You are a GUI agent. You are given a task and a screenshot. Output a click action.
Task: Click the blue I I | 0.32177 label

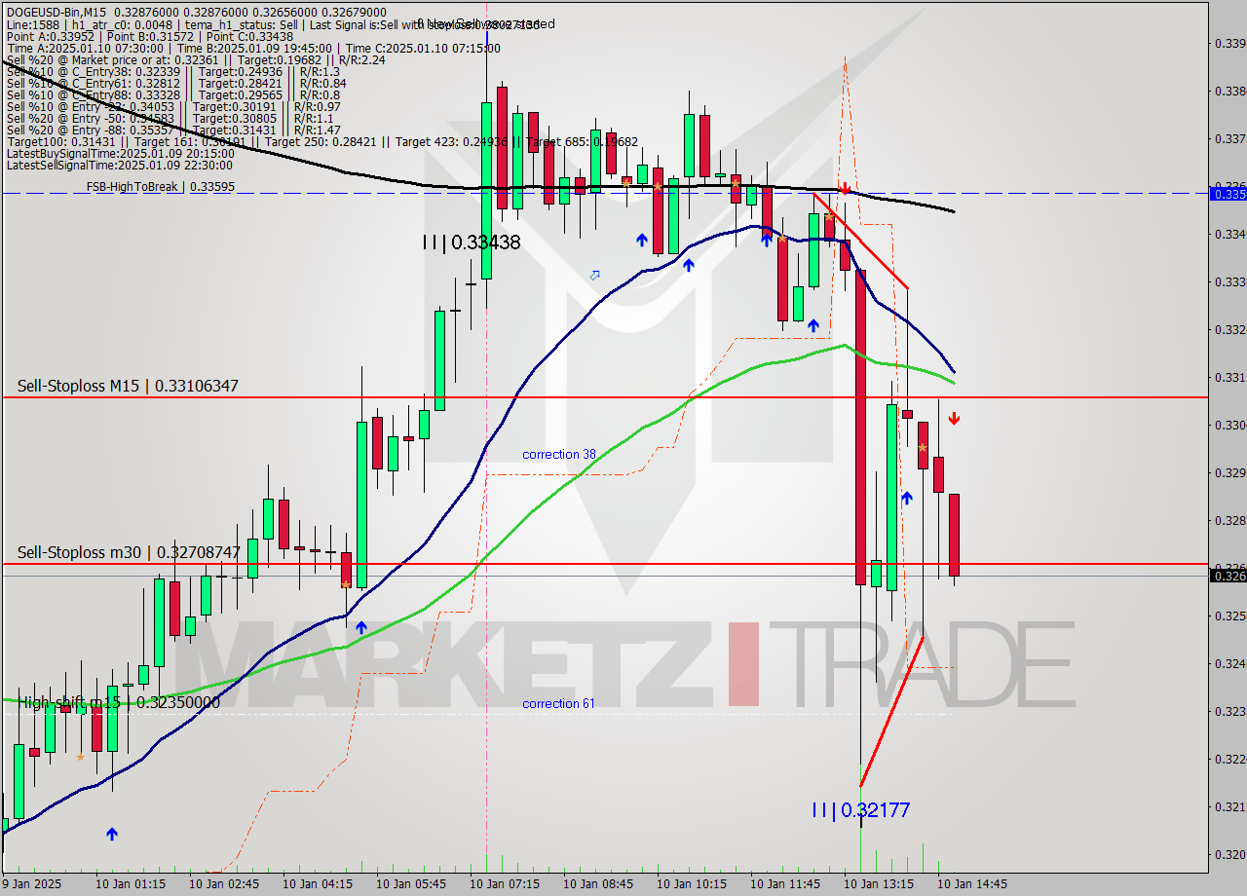[x=861, y=809]
